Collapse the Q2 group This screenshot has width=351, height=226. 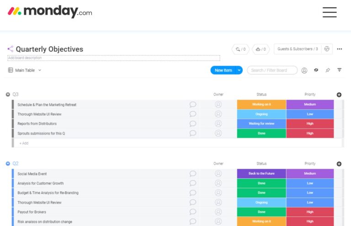[x=8, y=164]
